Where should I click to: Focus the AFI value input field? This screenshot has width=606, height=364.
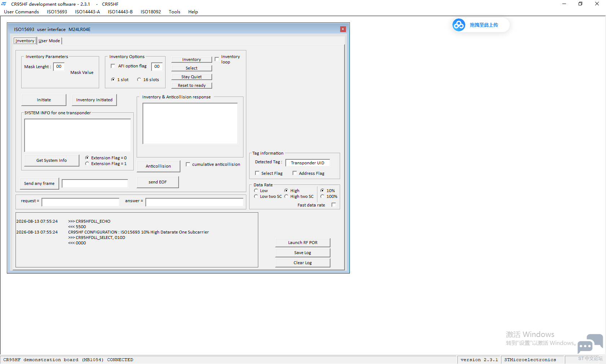point(157,67)
